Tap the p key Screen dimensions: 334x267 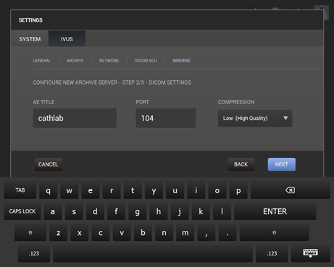(238, 190)
